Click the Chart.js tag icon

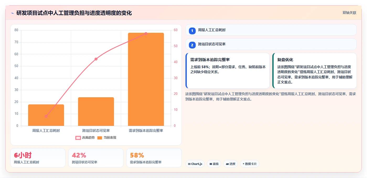(x=189, y=164)
